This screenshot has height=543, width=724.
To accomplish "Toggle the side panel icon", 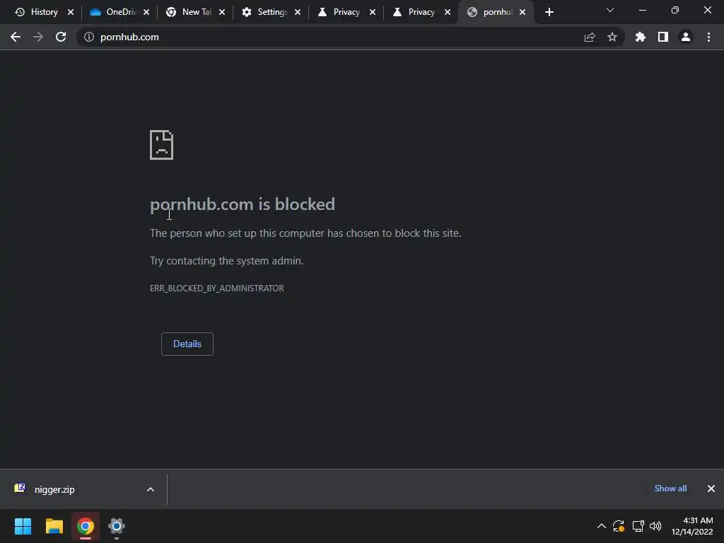I will click(663, 37).
